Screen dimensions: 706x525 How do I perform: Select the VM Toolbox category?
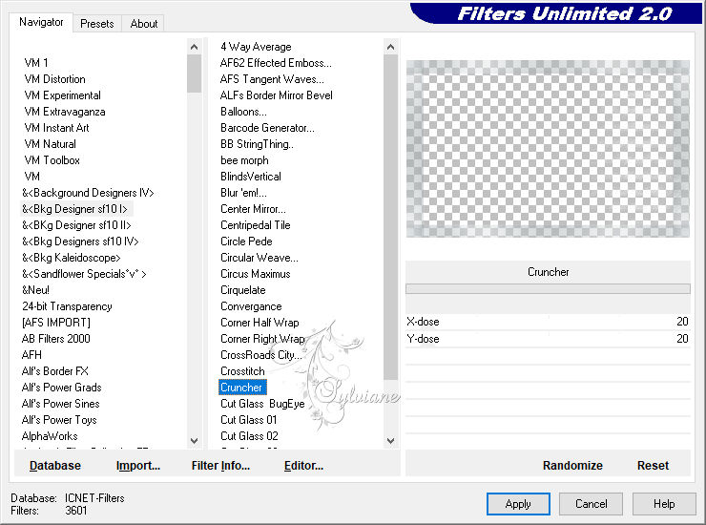[x=52, y=160]
